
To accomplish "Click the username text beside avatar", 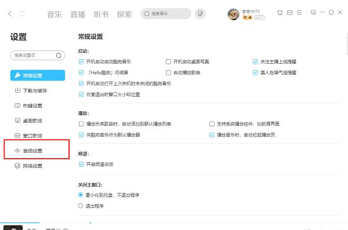I will tap(251, 12).
